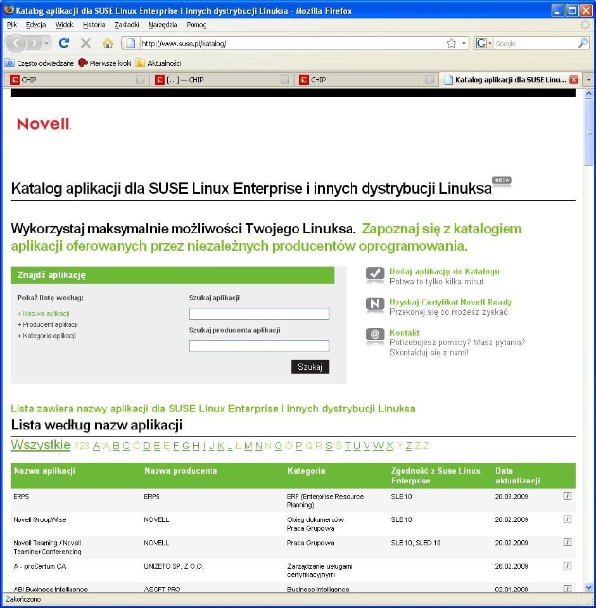The height and width of the screenshot is (608, 596).
Task: Click the Stop loading icon
Action: (x=86, y=43)
